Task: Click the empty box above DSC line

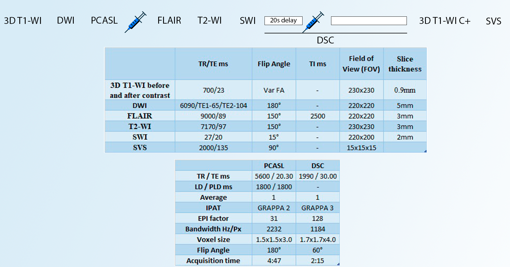Action: (369, 21)
